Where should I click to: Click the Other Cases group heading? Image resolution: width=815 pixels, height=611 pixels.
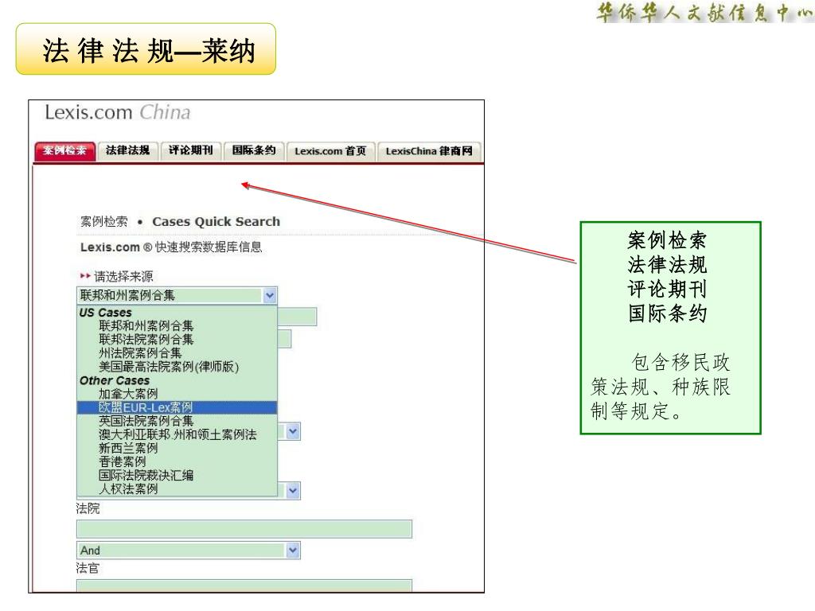115,380
